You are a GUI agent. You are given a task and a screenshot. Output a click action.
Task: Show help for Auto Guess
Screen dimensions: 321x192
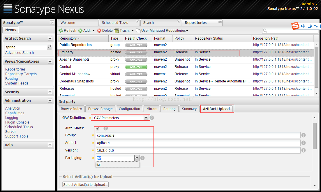106,128
